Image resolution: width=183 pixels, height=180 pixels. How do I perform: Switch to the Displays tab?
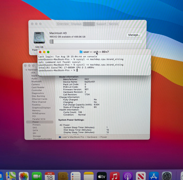coord(76,24)
